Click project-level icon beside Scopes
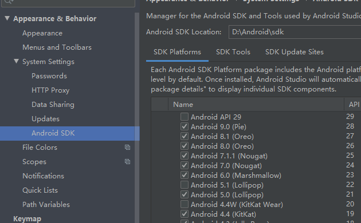The height and width of the screenshot is (223, 361). coord(127,162)
